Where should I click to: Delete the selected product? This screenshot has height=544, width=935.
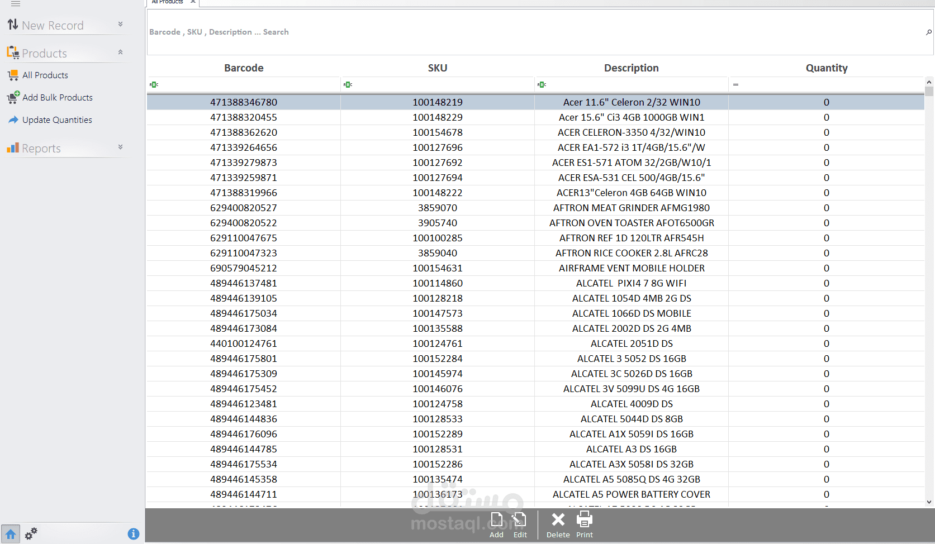558,525
